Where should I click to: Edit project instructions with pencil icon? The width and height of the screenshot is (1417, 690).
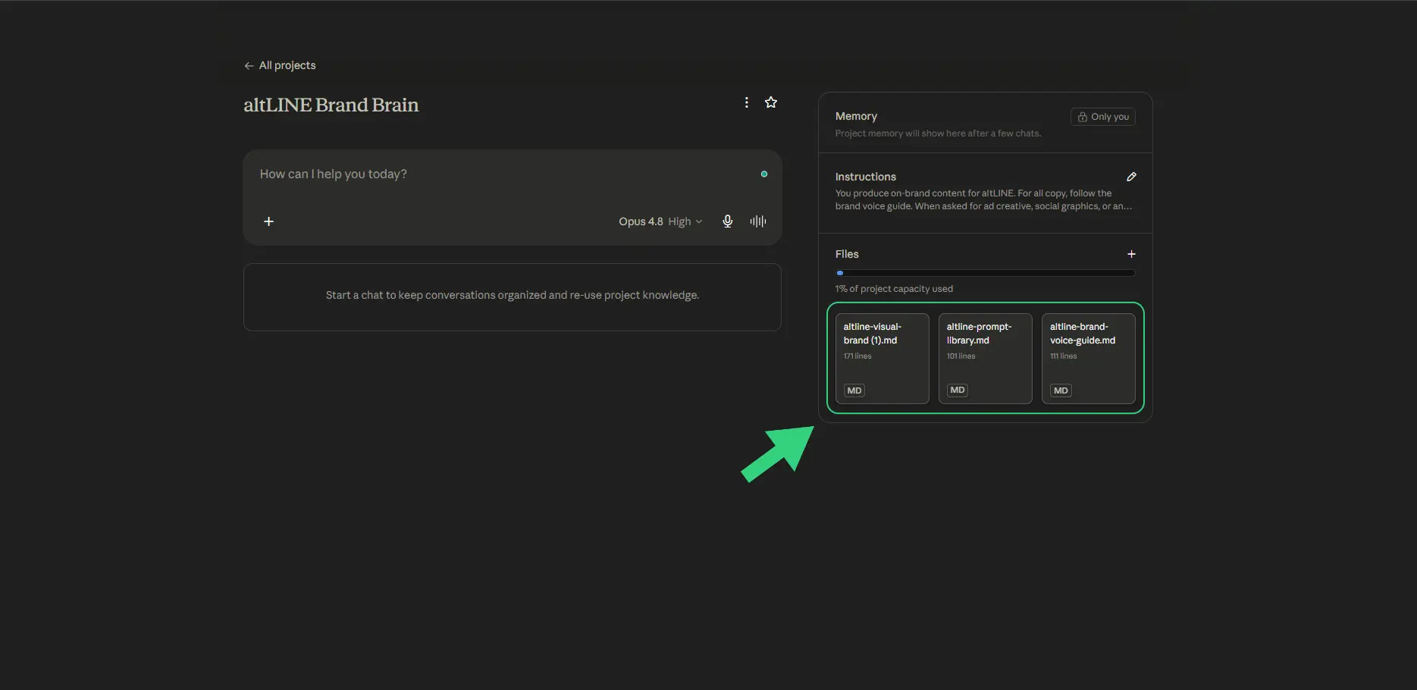[1131, 177]
